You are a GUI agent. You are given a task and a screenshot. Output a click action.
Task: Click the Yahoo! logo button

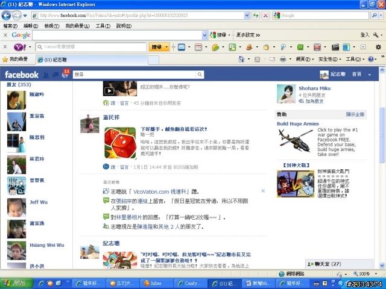click(20, 47)
